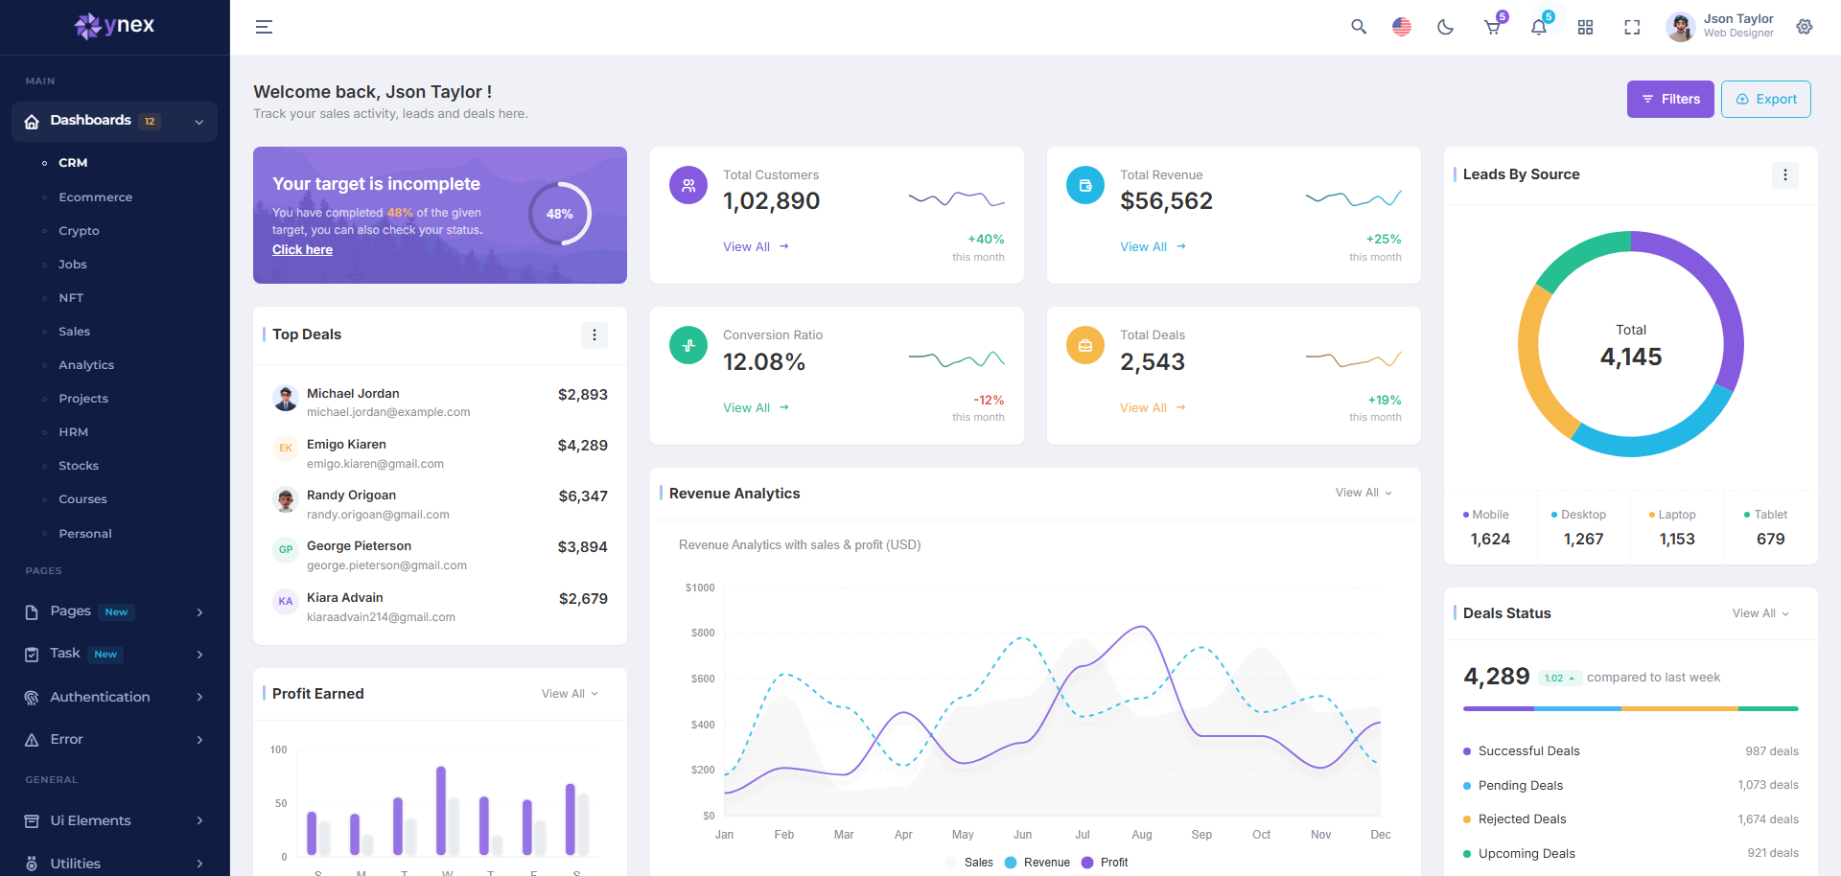
Task: Expand the Ui Elements menu chevron
Action: tap(199, 820)
